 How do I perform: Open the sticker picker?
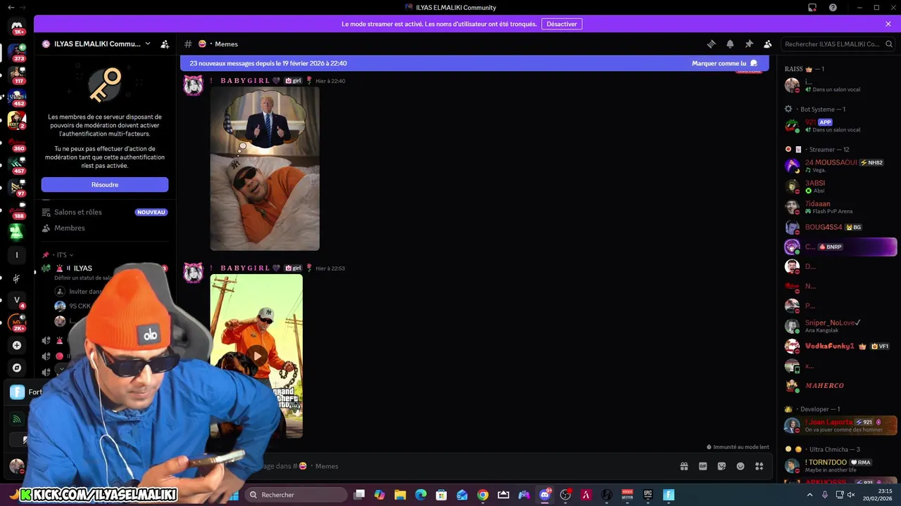722,466
